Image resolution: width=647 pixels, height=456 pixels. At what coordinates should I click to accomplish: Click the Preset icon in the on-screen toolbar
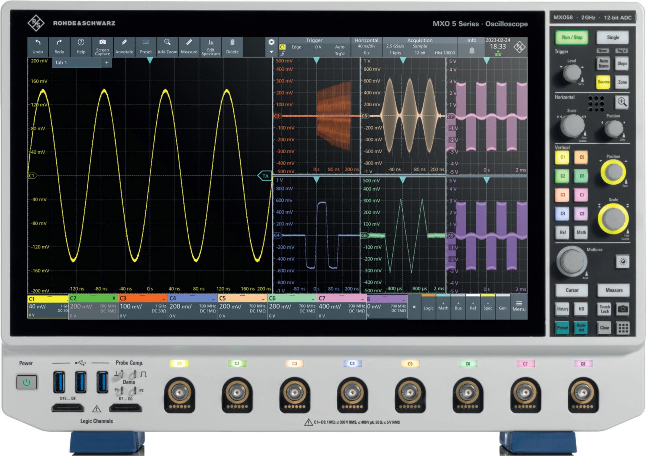coord(146,47)
